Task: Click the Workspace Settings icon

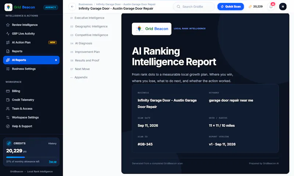Action: (x=8, y=117)
